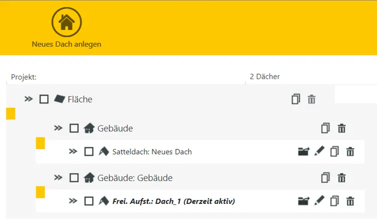This screenshot has height=221, width=377.
Task: Delete the Fläche entry
Action: pos(312,99)
